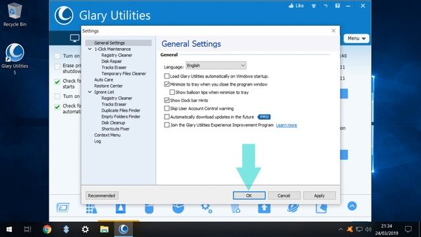Launch the Disk cleanup broom dock icon
421x237 pixels.
pos(120,208)
